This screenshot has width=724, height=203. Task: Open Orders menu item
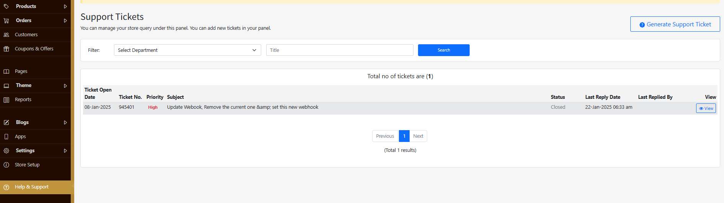35,21
